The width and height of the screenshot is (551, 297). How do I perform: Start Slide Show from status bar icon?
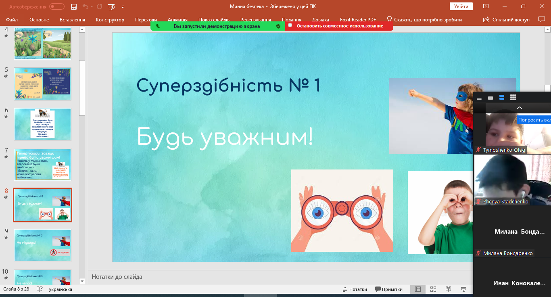point(464,289)
